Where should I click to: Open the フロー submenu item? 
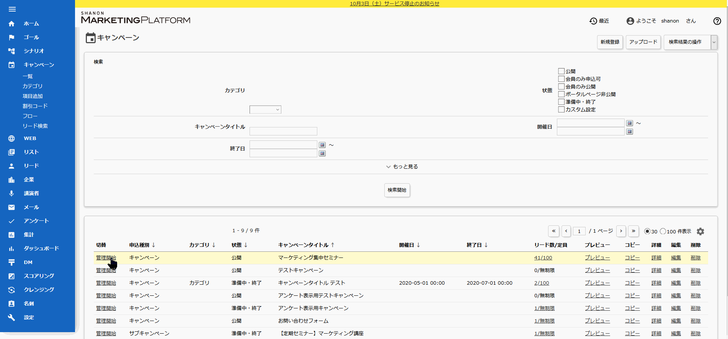(30, 116)
